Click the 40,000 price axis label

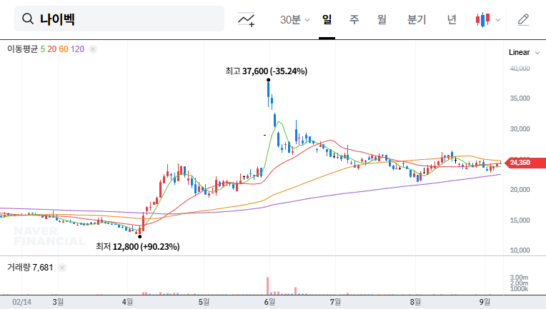[x=520, y=69]
